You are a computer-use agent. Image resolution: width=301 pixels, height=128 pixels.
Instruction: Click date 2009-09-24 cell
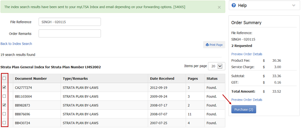[x=159, y=96]
